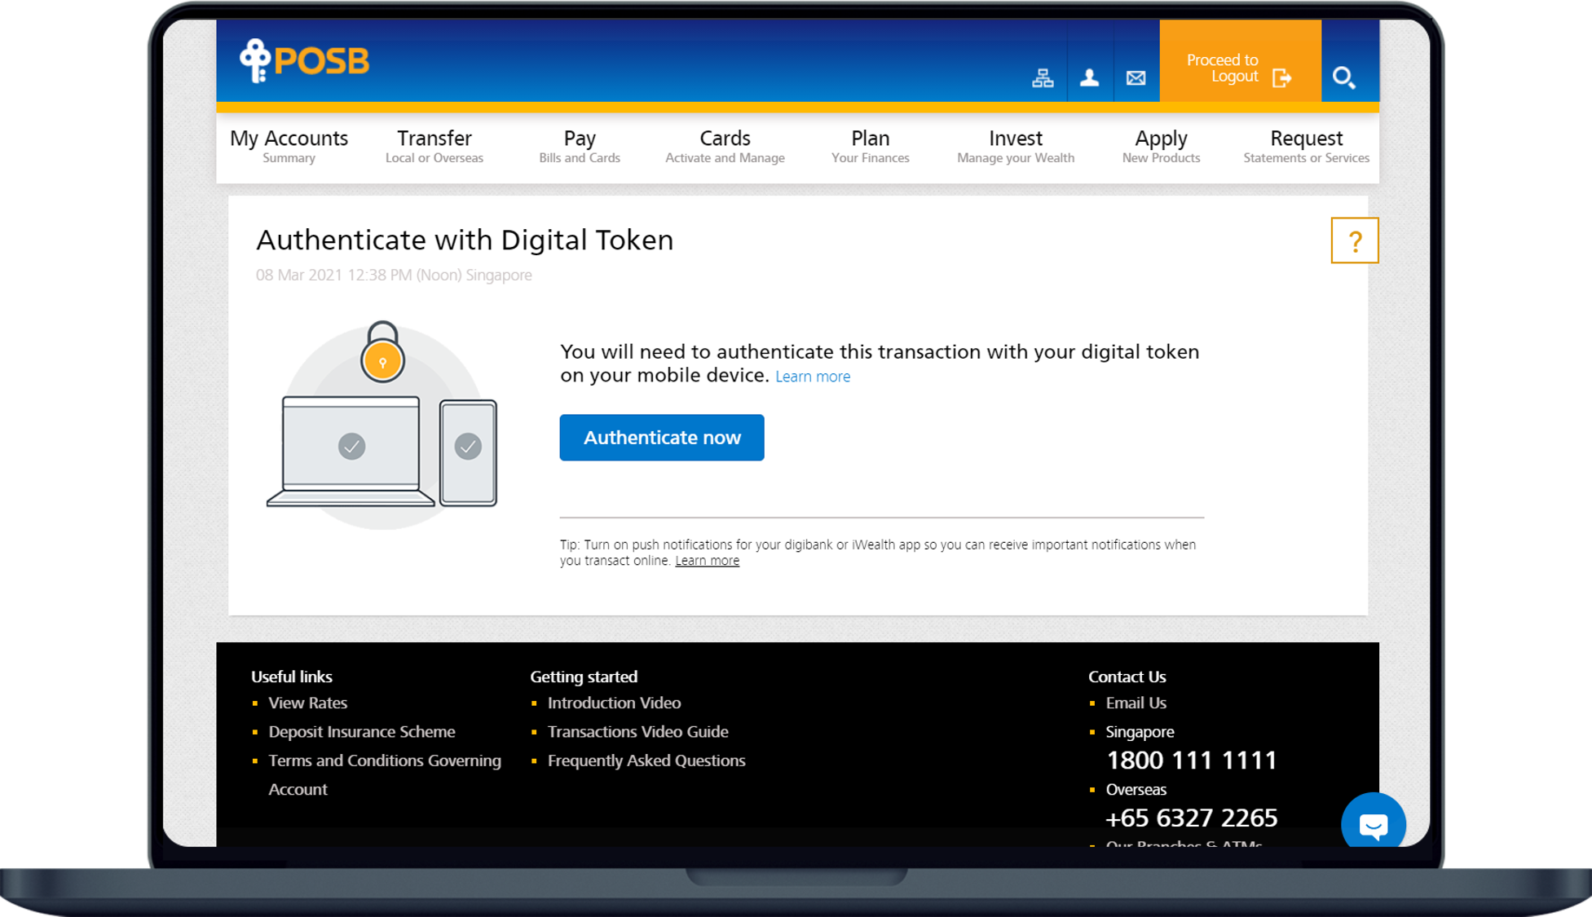Open Deposit Insurance Scheme link

[362, 732]
